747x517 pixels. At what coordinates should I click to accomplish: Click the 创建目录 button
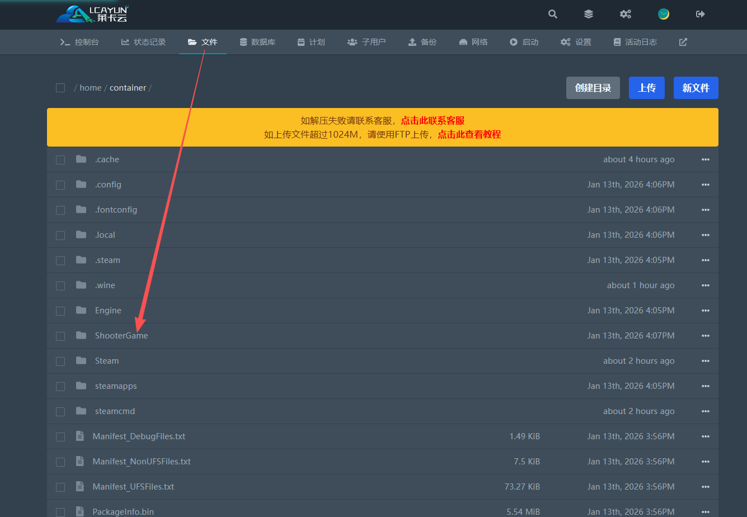(x=593, y=88)
